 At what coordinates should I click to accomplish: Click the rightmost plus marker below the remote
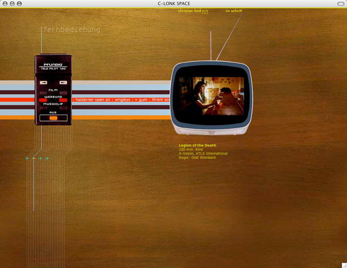(47, 158)
